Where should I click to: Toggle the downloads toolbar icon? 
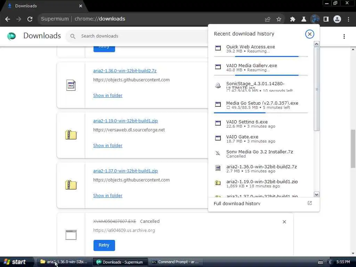(315, 19)
